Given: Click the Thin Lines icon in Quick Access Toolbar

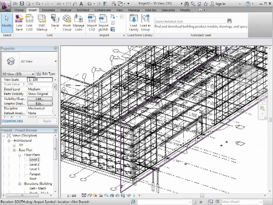Looking at the screenshot, I should [x=106, y=4].
